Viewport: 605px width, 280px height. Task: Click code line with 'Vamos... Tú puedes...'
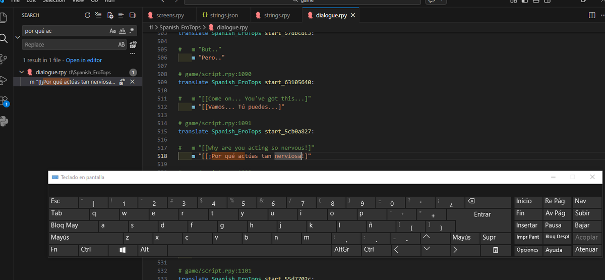(x=238, y=107)
